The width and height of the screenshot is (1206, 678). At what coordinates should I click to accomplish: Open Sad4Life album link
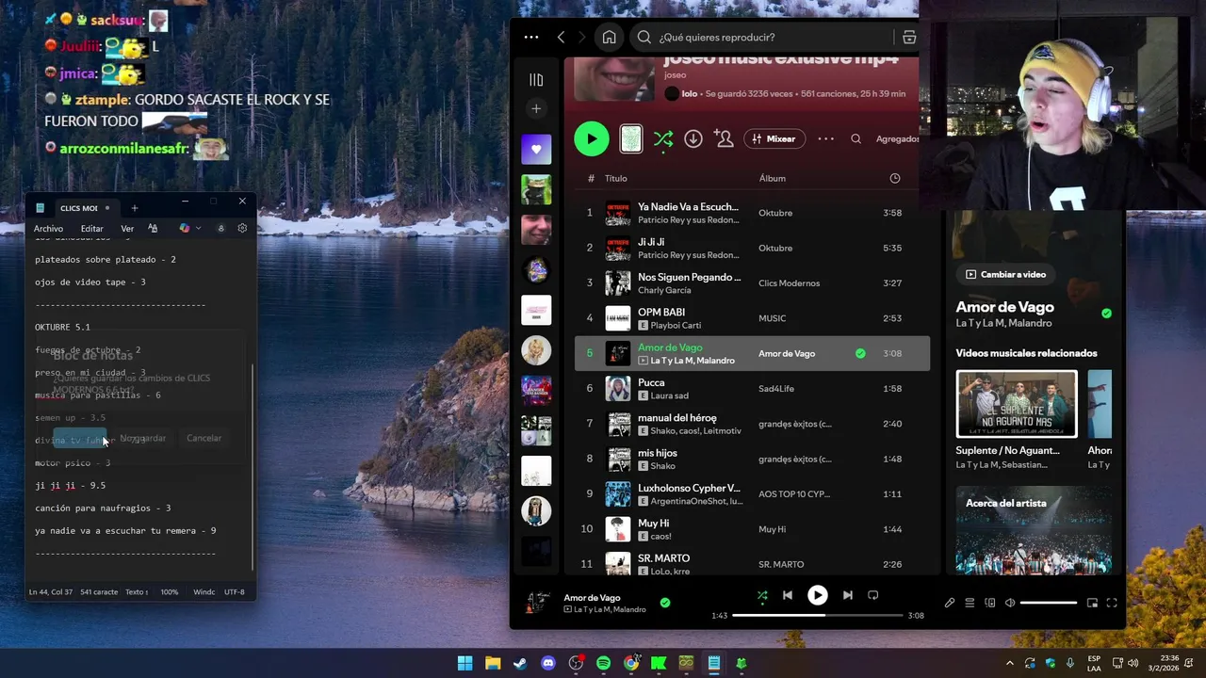pyautogui.click(x=776, y=388)
